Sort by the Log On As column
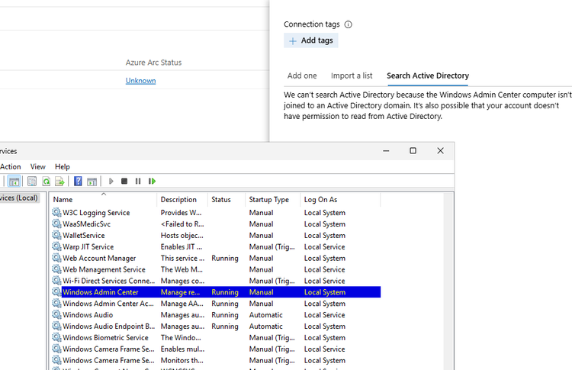572x370 pixels. (320, 200)
